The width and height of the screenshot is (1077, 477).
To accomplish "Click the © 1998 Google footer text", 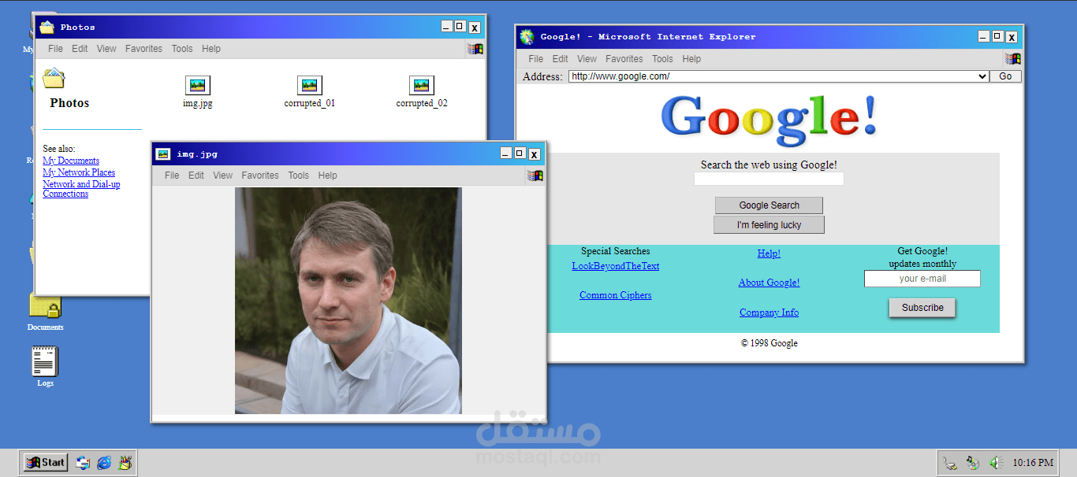I will tap(769, 343).
